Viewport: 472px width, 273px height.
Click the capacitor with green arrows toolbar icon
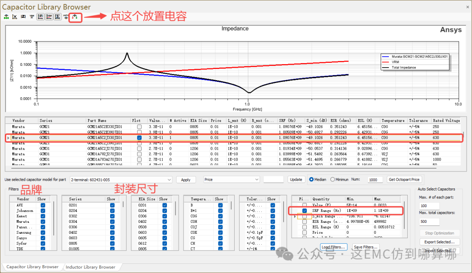[x=6, y=17]
